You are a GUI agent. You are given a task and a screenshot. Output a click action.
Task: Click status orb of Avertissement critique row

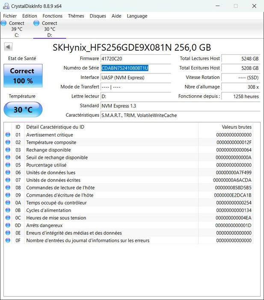(x=8, y=135)
